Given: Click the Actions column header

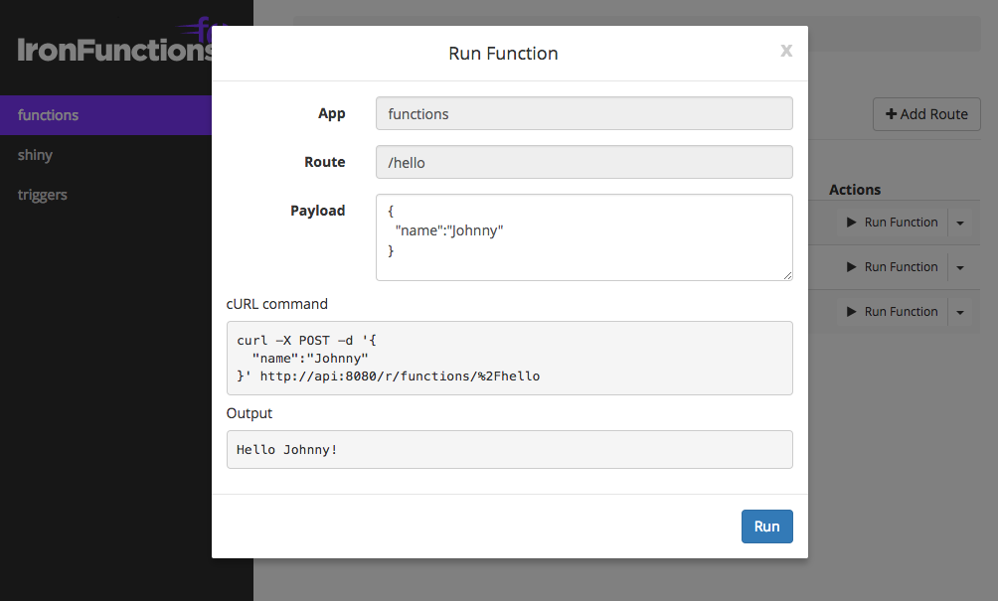Looking at the screenshot, I should pos(855,190).
